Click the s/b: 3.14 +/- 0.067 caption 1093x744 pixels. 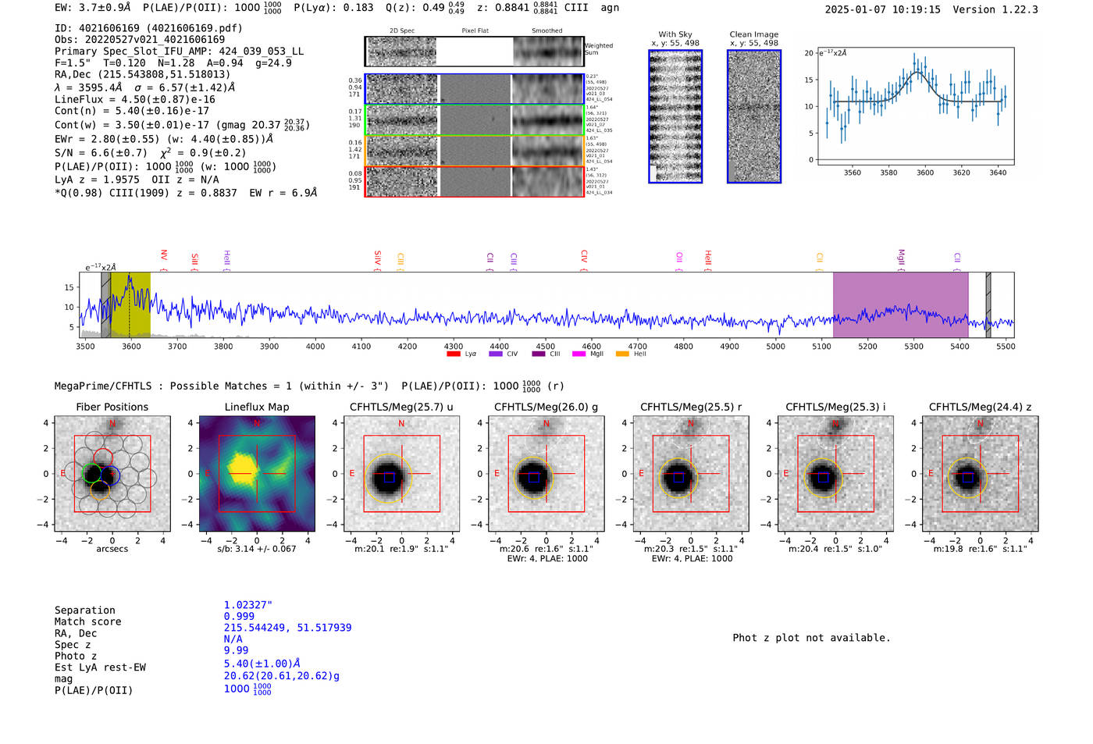point(257,549)
